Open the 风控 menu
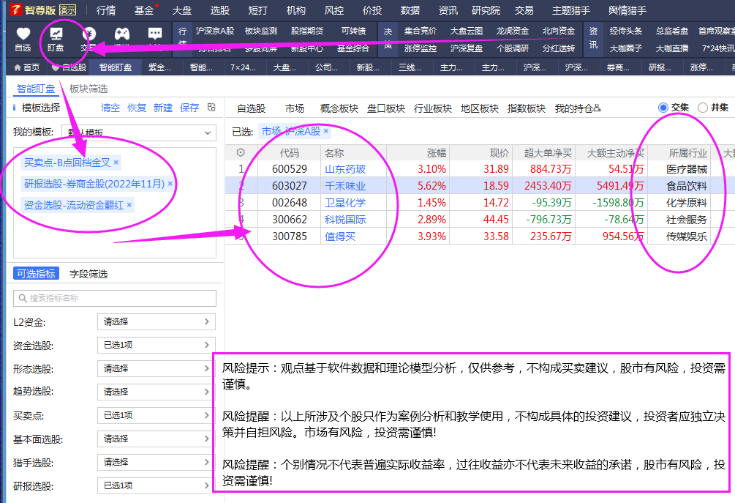This screenshot has height=503, width=735. (334, 10)
